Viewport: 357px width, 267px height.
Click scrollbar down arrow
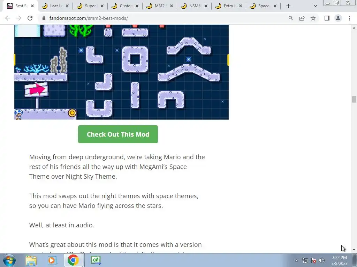pyautogui.click(x=354, y=250)
